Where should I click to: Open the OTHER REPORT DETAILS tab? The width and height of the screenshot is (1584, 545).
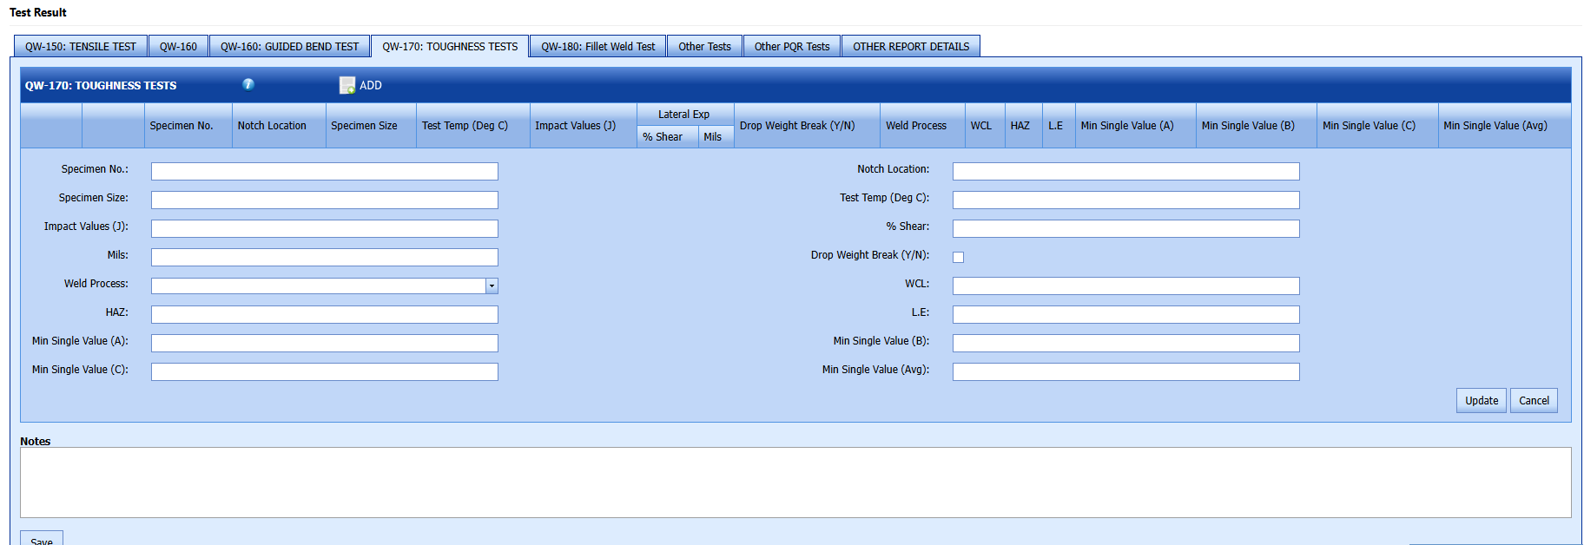tap(910, 47)
